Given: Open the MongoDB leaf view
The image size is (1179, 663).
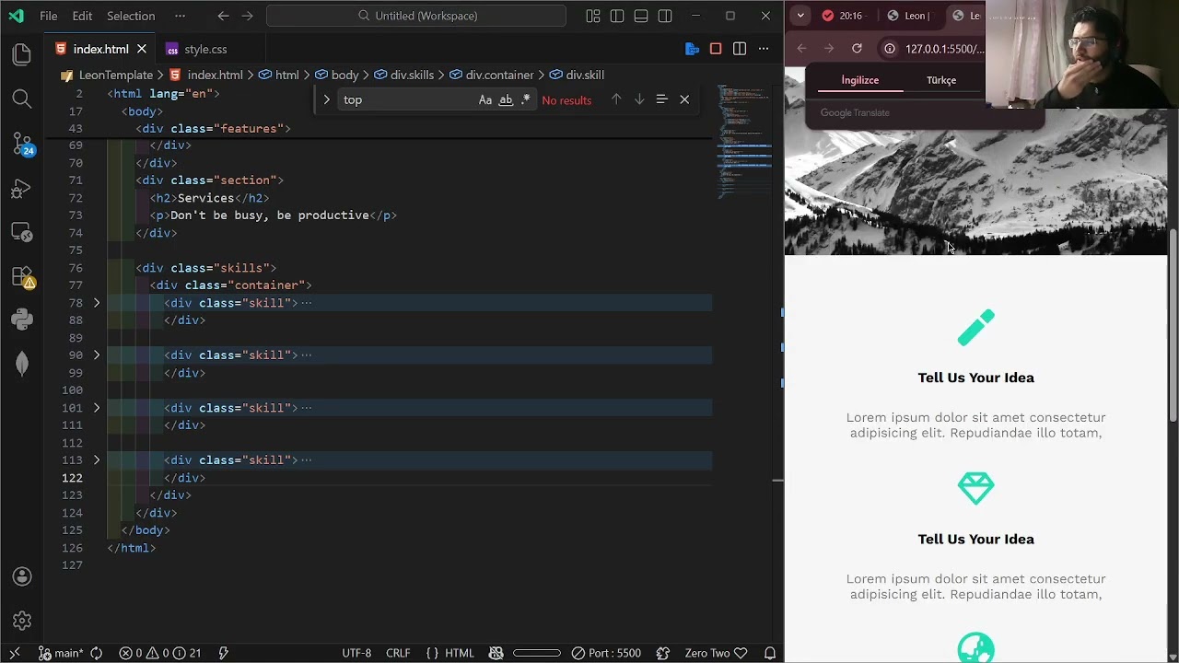Looking at the screenshot, I should coord(22,364).
